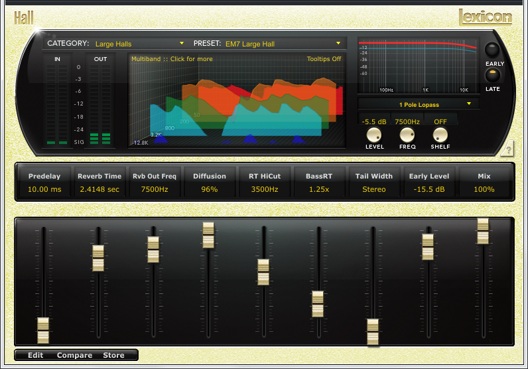Screen dimensions: 528x369
Task: Click the SHELF knob
Action: [x=440, y=135]
